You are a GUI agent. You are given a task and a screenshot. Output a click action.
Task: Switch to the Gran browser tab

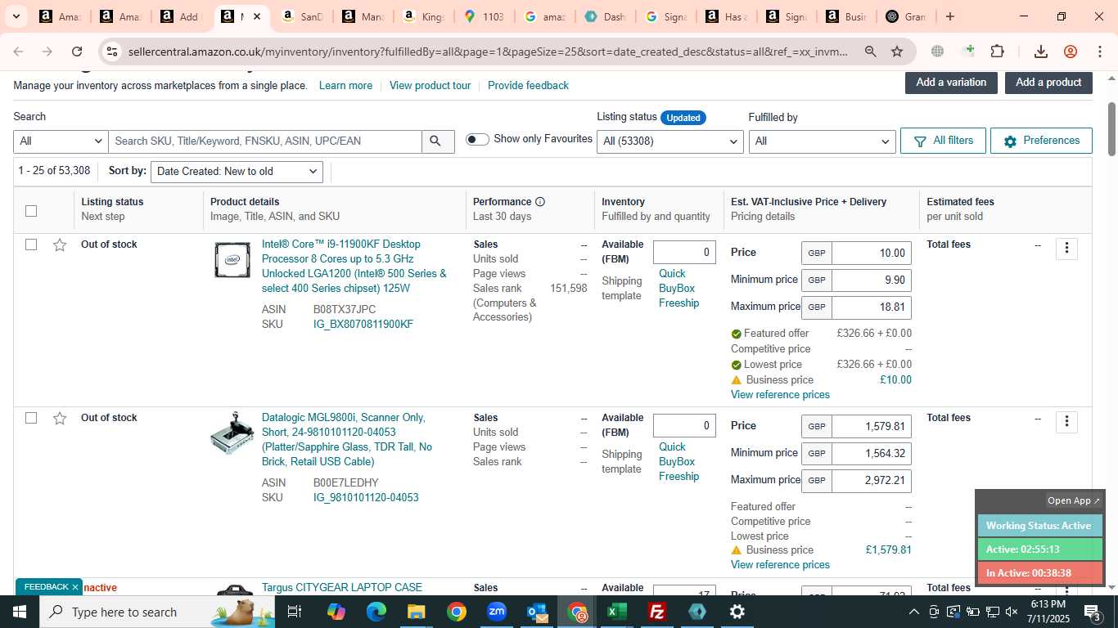tap(907, 16)
